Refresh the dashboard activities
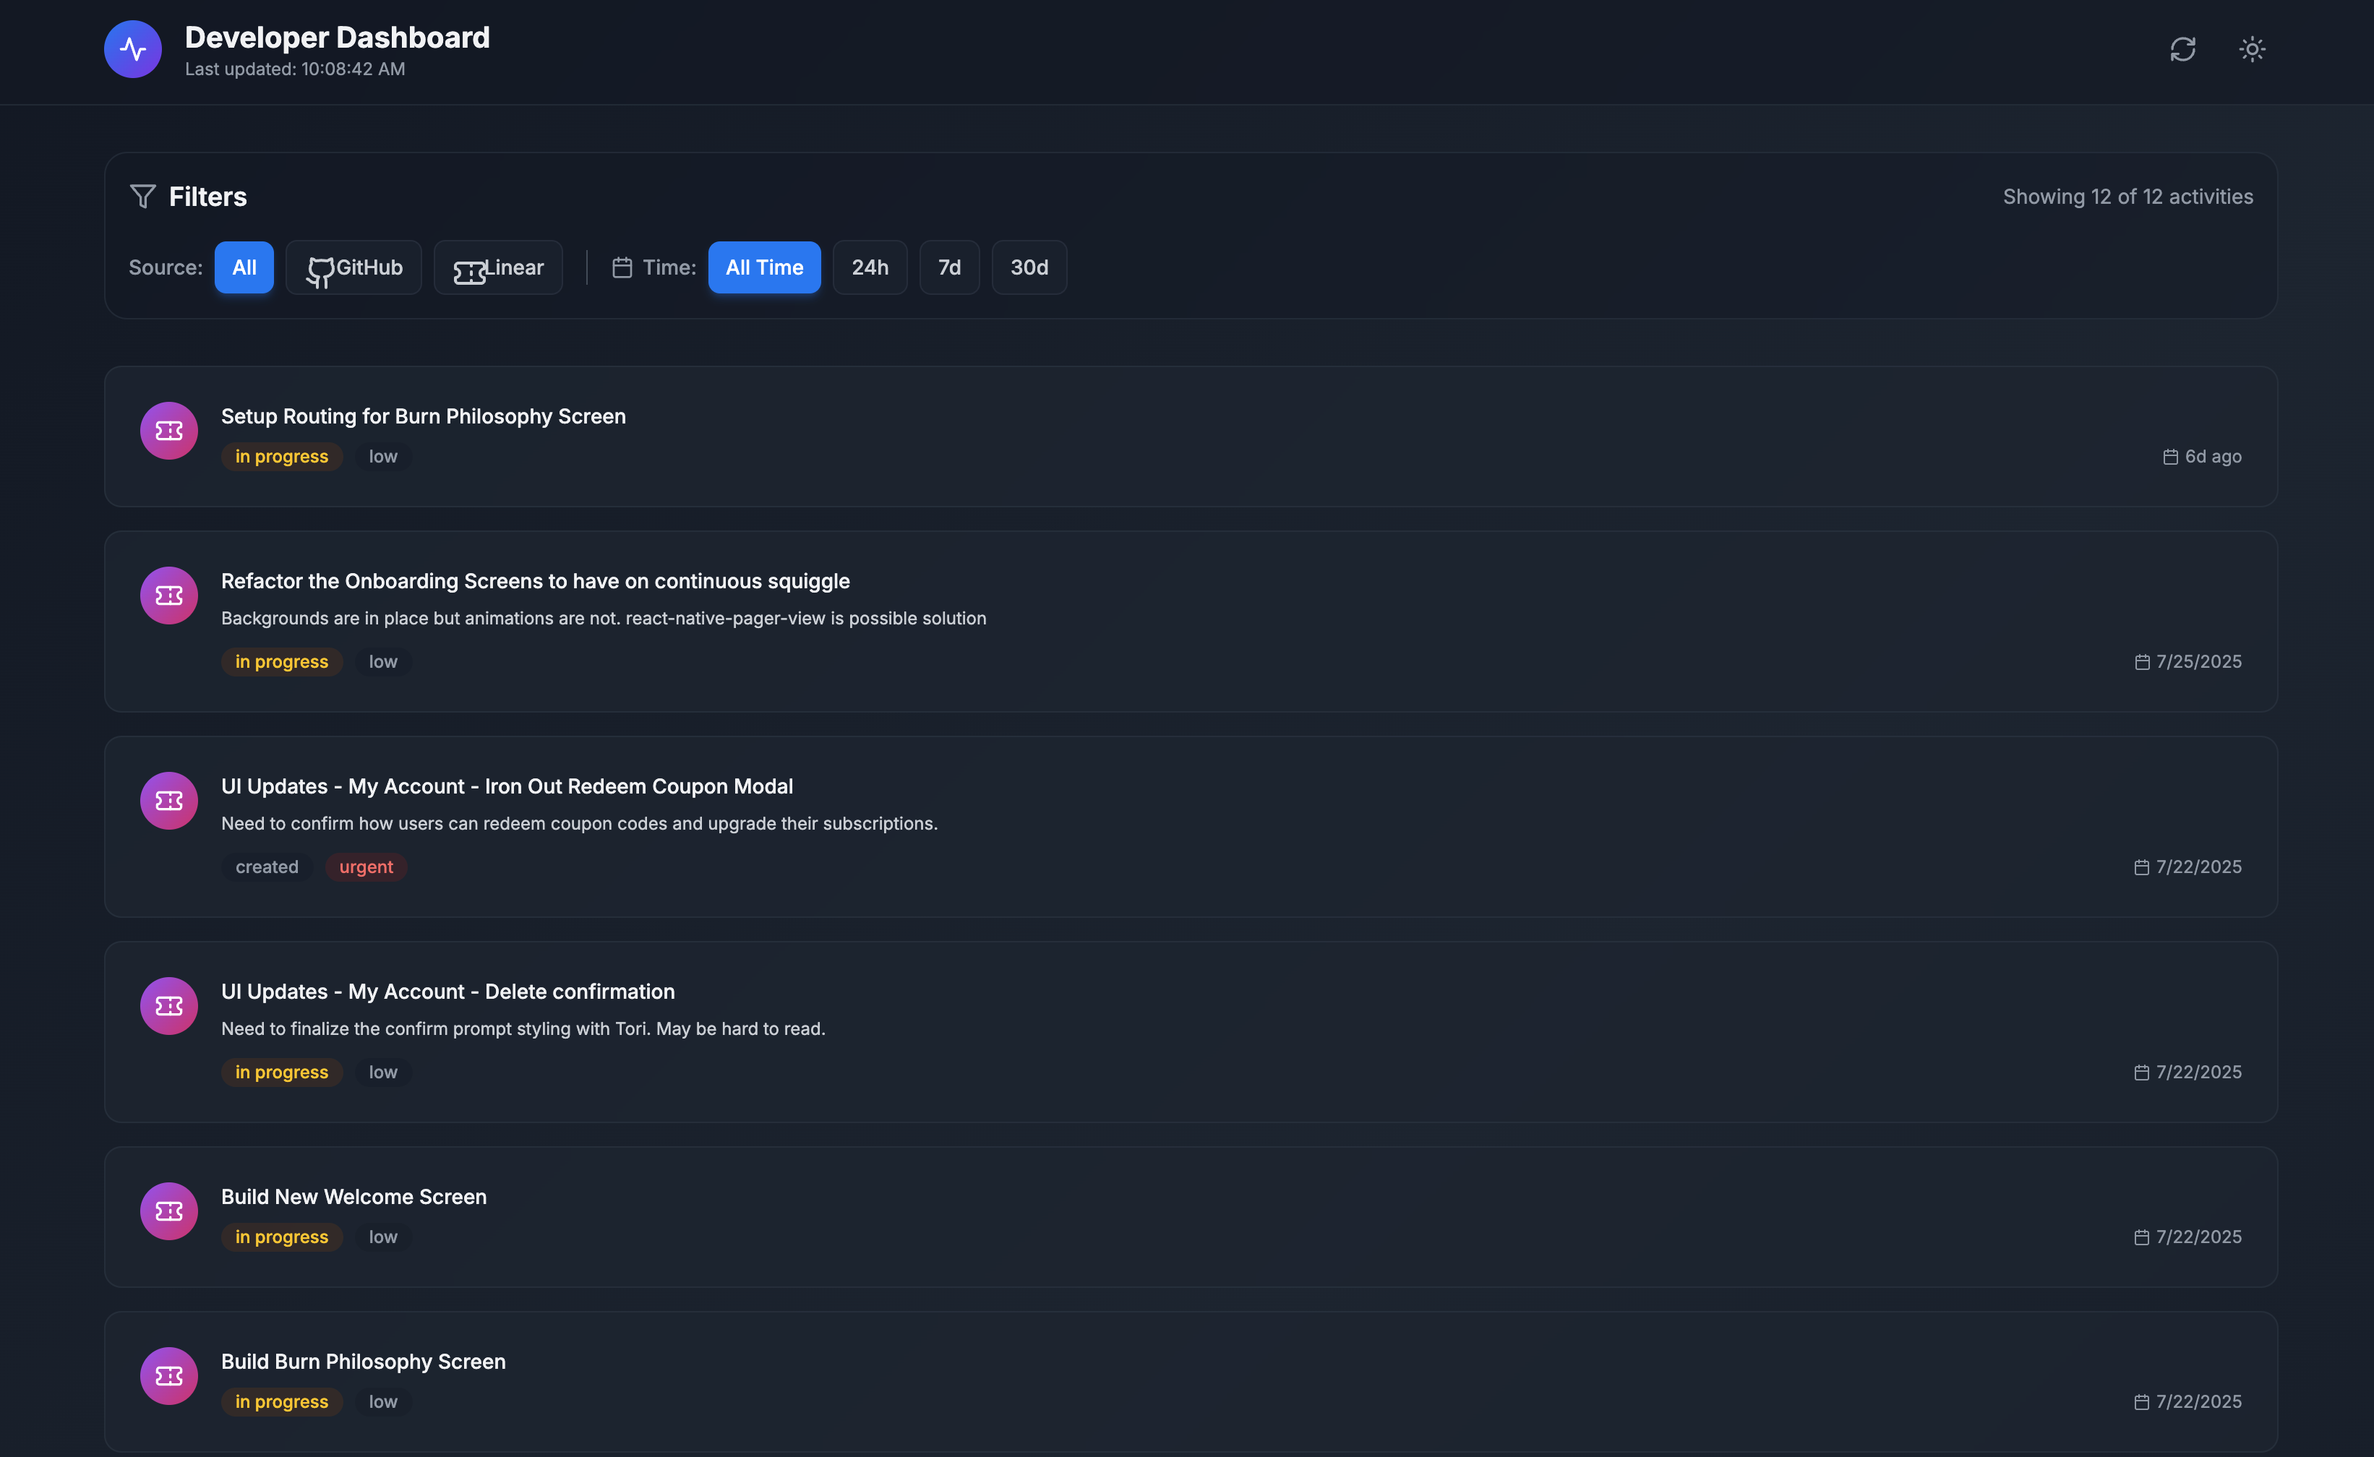Viewport: 2374px width, 1457px height. tap(2182, 49)
